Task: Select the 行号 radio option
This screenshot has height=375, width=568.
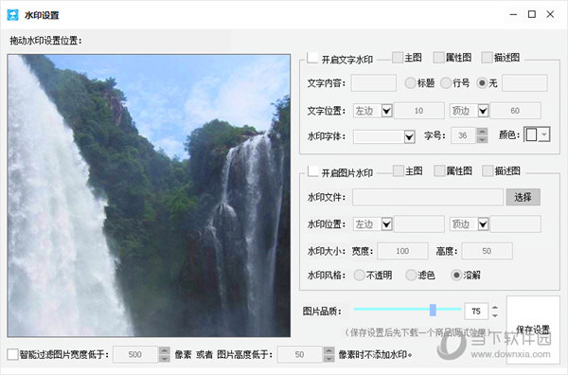Action: click(446, 83)
